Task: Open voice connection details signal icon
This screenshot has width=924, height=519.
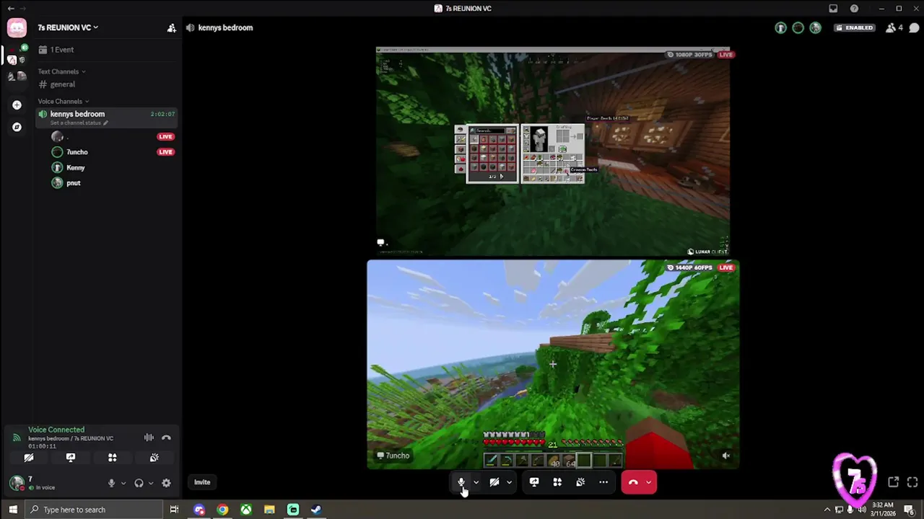Action: (x=17, y=438)
